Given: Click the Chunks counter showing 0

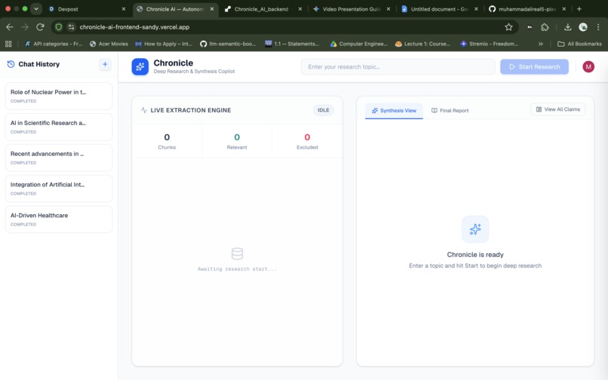Looking at the screenshot, I should [x=167, y=141].
